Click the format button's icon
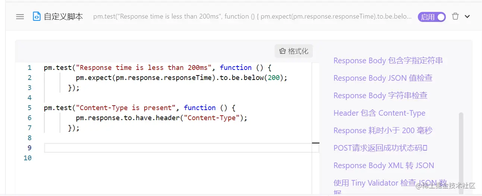 click(x=283, y=51)
